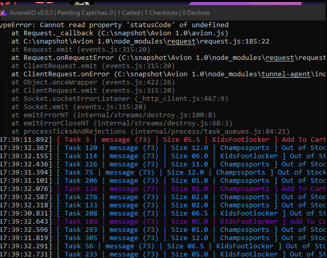Select the Task 206 Size 01.0 log line

(163, 181)
